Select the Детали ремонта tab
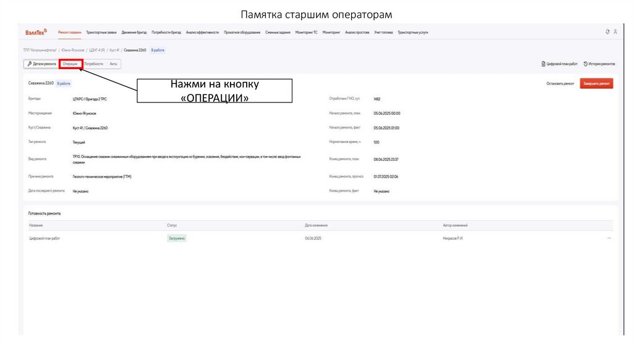Screen dimensions: 633x354 (x=41, y=64)
